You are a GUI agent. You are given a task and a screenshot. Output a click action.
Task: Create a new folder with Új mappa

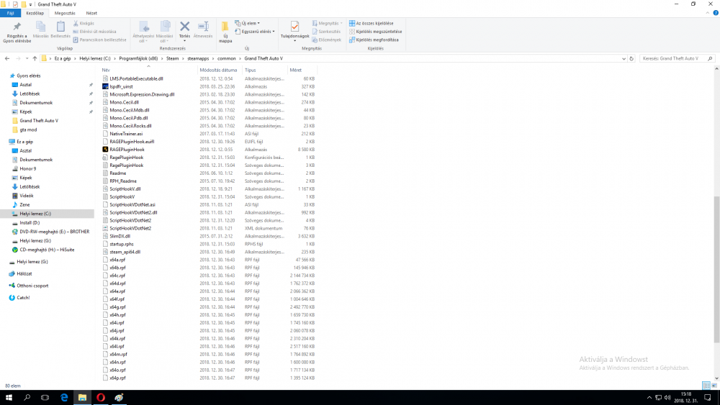tap(225, 32)
